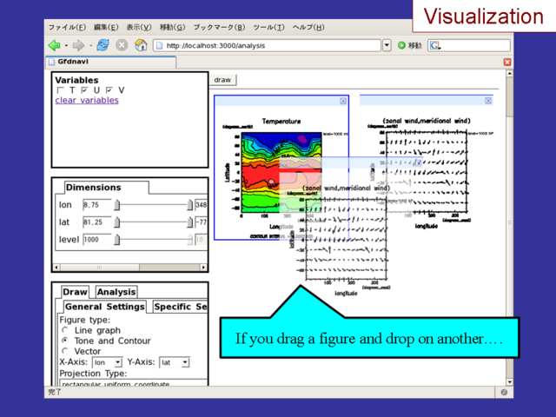The height and width of the screenshot is (417, 556).
Task: Click the lat slider left handle
Action: click(116, 222)
